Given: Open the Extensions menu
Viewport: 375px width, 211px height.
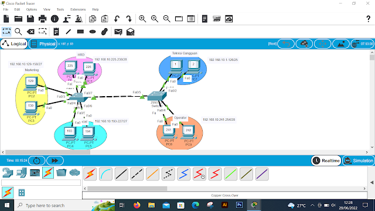Looking at the screenshot, I should point(78,9).
